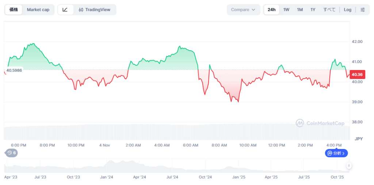Screen dimensions: 374x185
Task: Switch to TradingView candlestick chart
Action: (x=95, y=10)
